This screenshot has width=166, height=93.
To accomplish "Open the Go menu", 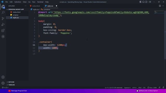I will coord(29,2).
